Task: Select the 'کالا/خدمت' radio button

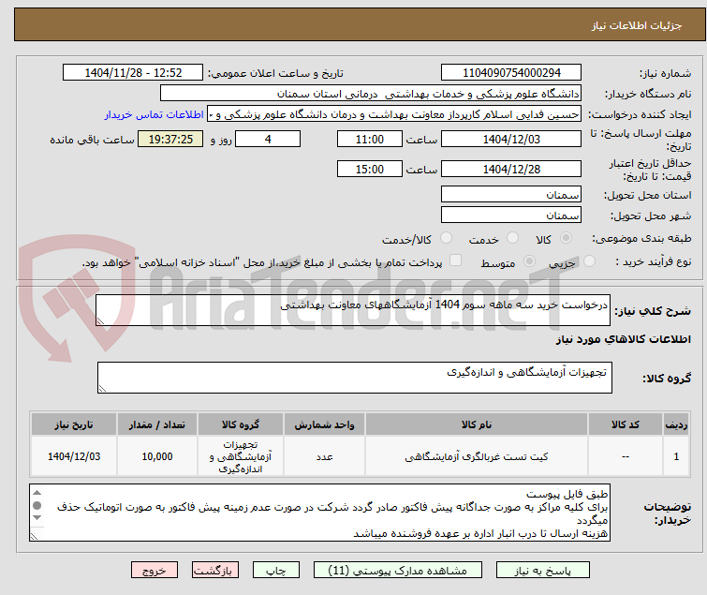Action: click(446, 238)
